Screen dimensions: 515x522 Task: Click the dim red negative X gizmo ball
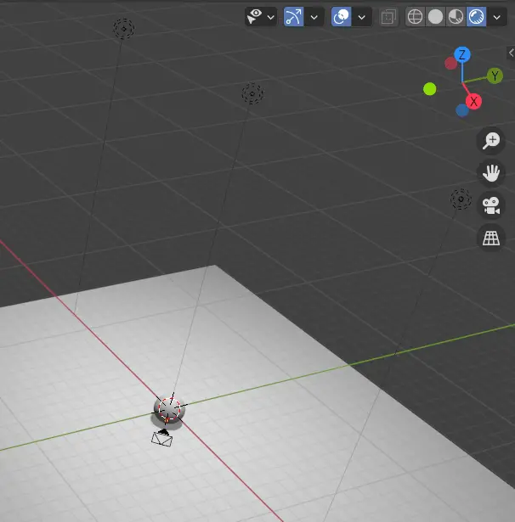(450, 64)
